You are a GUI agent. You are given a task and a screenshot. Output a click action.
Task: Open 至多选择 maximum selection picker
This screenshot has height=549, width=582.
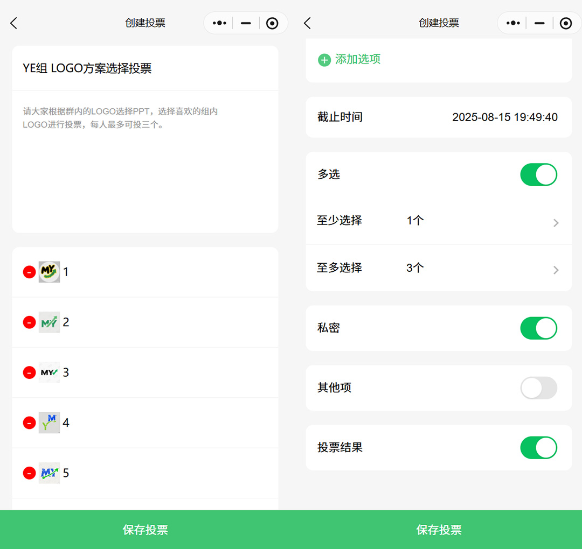[x=556, y=270]
